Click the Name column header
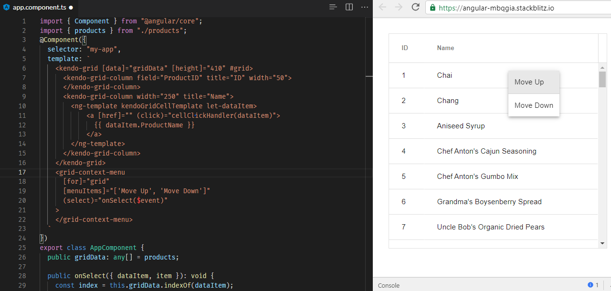 pos(445,48)
